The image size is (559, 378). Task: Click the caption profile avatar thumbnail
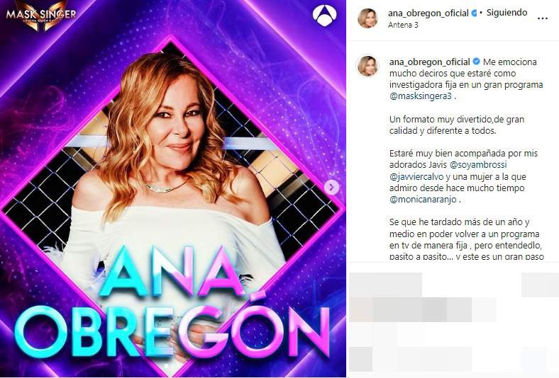367,66
